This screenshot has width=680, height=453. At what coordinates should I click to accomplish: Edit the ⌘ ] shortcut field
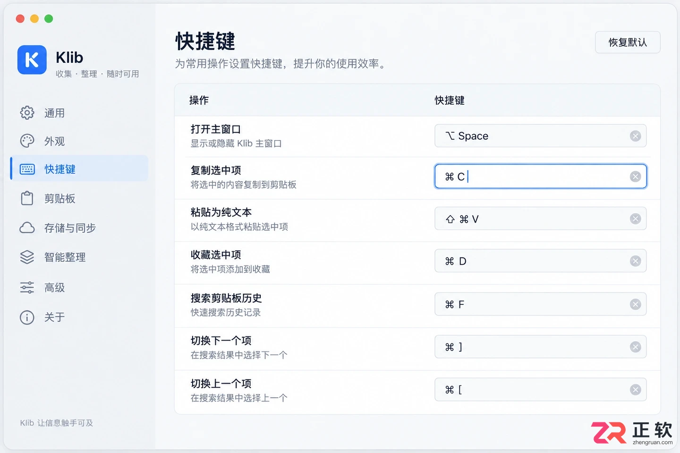[x=540, y=347]
